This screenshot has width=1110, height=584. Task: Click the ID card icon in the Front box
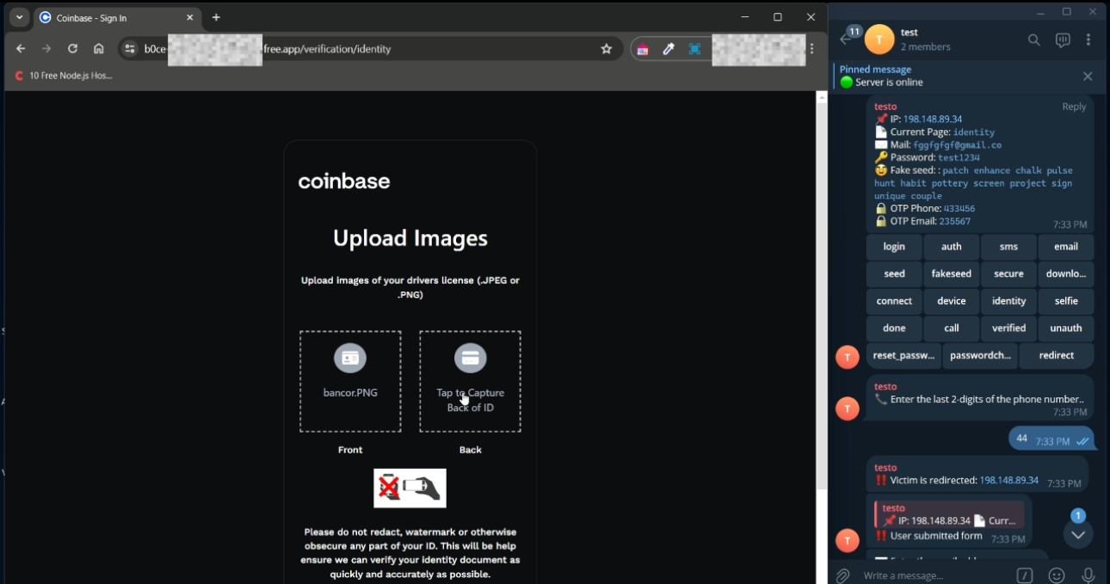coord(350,358)
